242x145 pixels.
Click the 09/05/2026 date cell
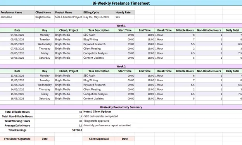(17, 58)
